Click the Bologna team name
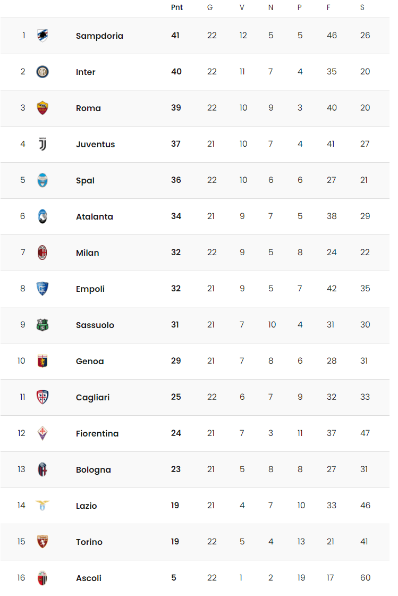 coord(94,470)
